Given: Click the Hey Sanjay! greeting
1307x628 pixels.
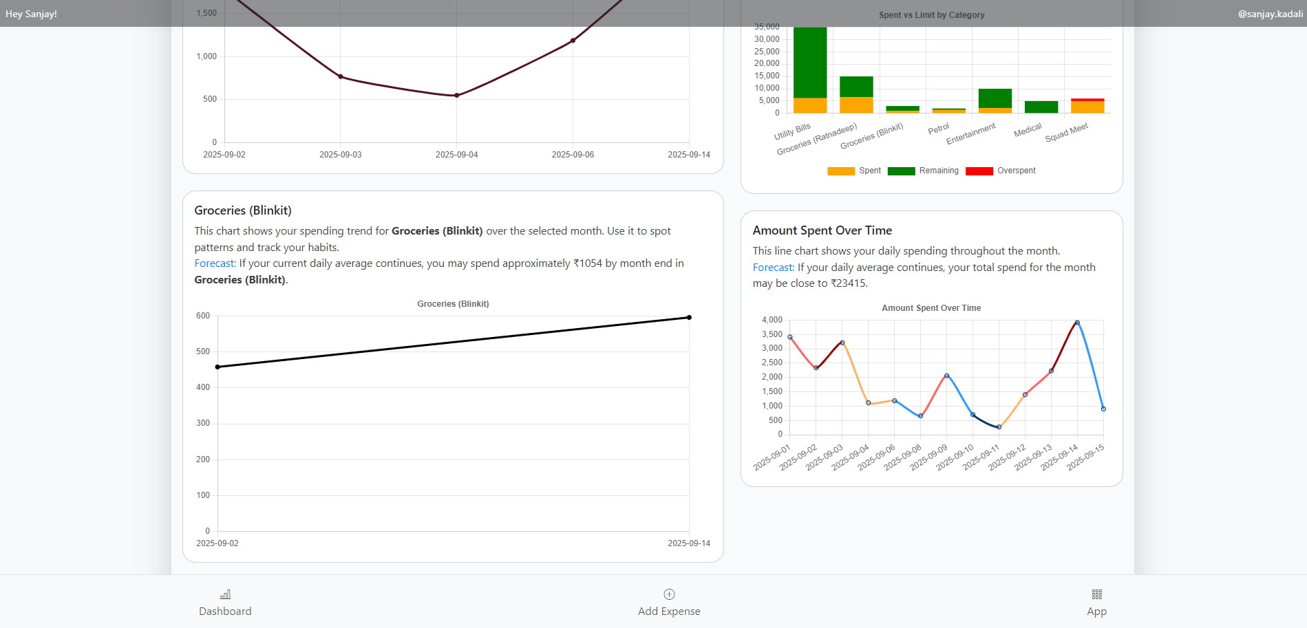Looking at the screenshot, I should (x=32, y=14).
